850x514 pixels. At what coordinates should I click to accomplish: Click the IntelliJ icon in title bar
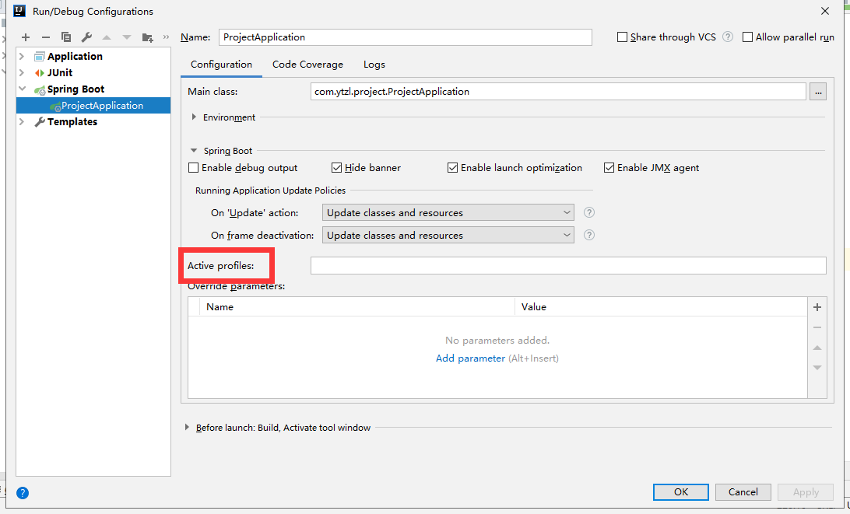coord(19,11)
